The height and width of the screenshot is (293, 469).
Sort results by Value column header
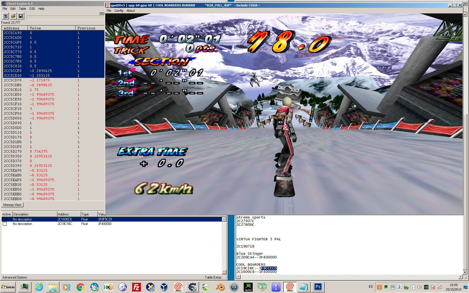pos(52,28)
